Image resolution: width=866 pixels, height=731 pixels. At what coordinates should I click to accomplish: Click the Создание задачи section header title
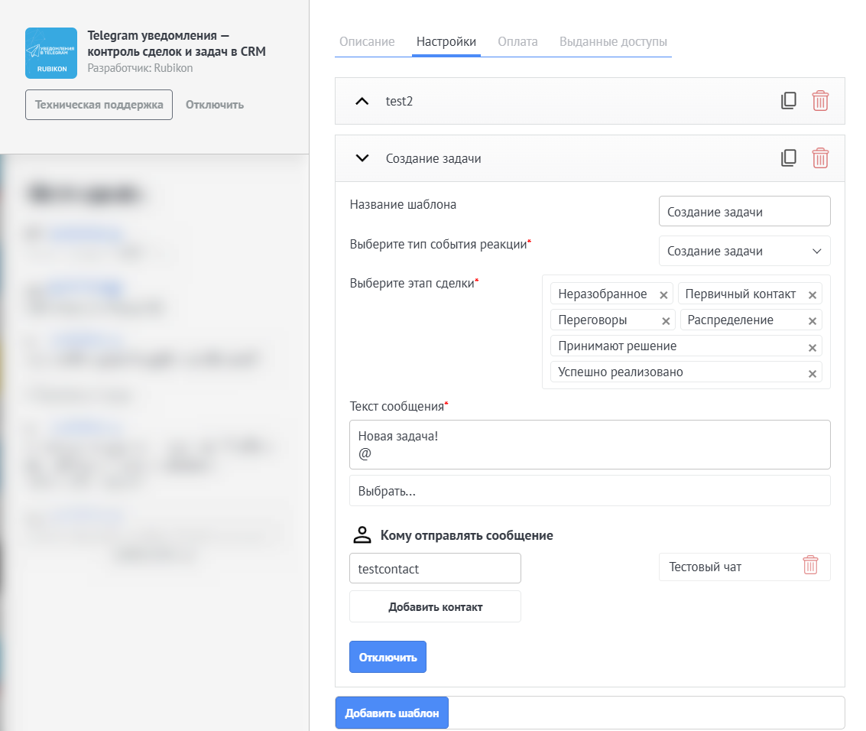[x=433, y=158]
